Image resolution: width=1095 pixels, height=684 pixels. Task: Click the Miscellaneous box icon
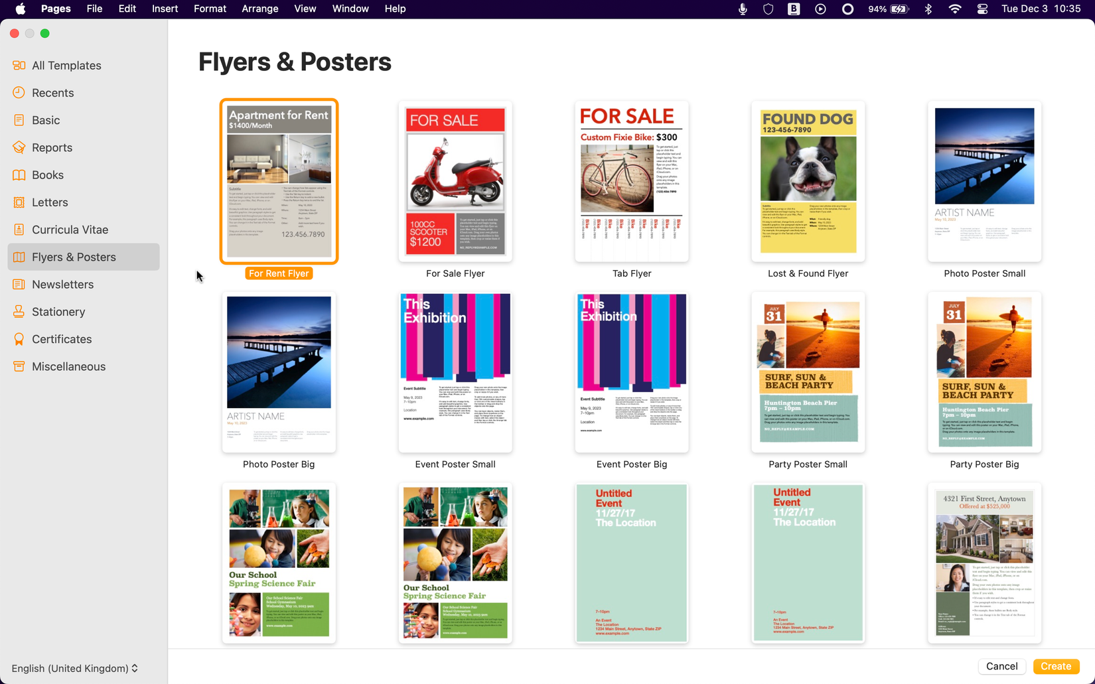click(x=19, y=366)
